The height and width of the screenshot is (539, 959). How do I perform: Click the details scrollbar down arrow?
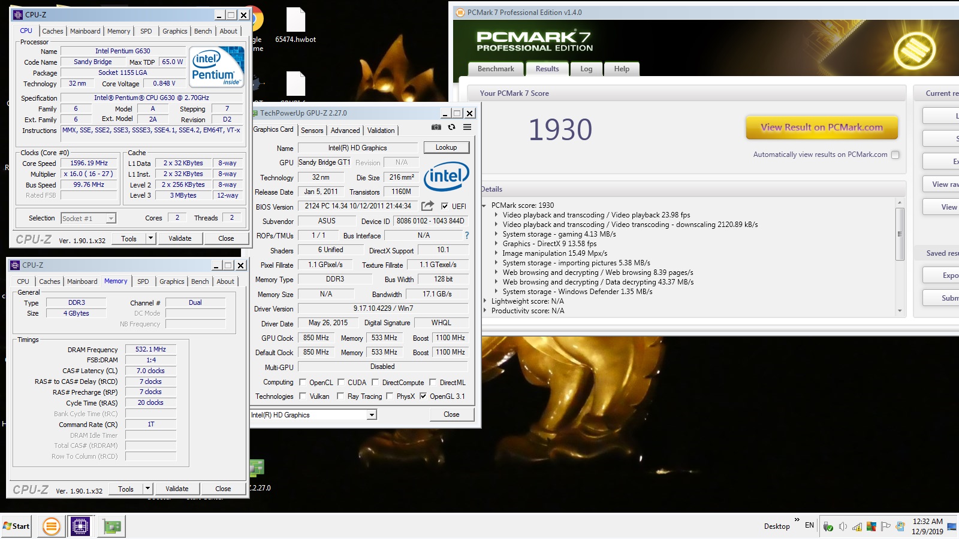pyautogui.click(x=900, y=311)
